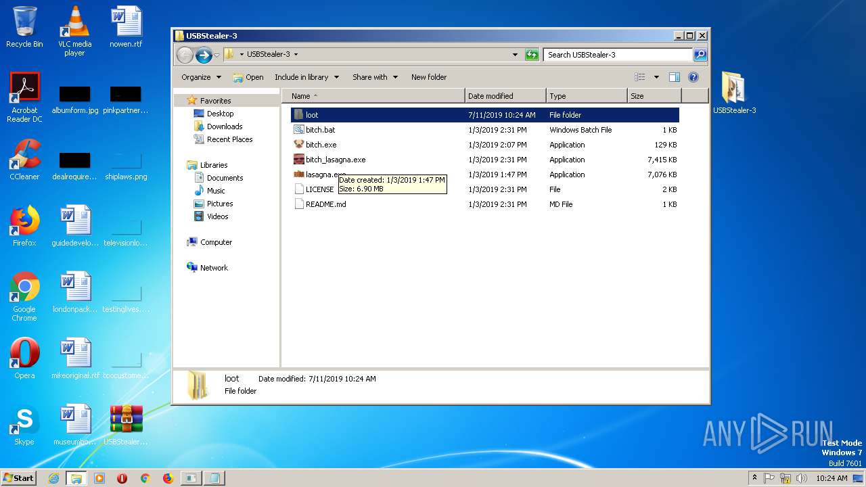Open the volume tray icon
Screen dimensions: 866x487
pyautogui.click(x=802, y=478)
